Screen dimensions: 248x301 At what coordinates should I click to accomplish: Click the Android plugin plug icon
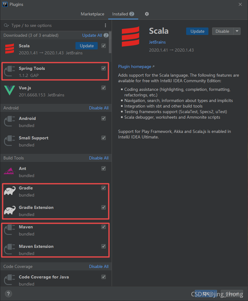point(10,121)
